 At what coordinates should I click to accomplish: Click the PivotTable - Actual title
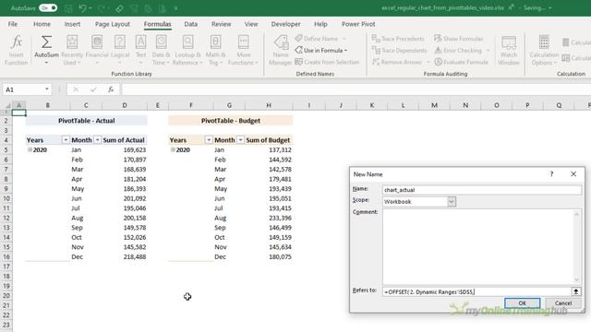(86, 121)
